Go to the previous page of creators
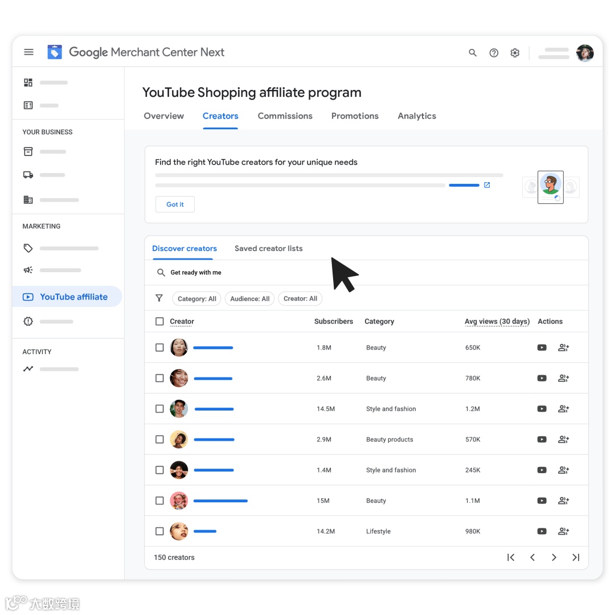 (x=532, y=557)
